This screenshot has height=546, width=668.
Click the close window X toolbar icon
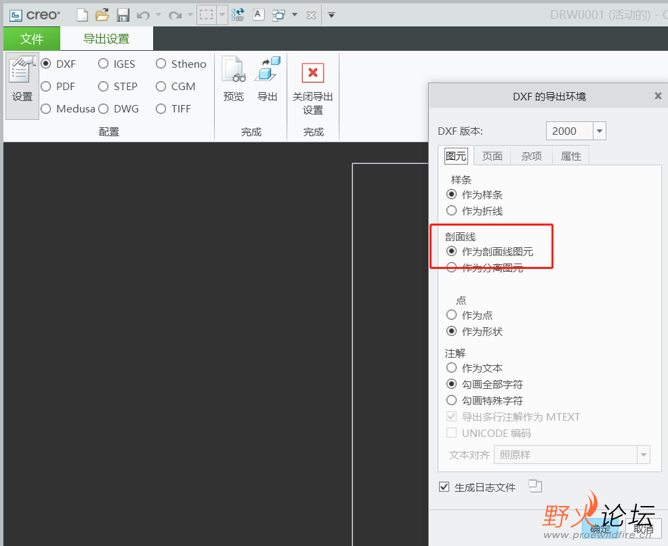tap(312, 16)
